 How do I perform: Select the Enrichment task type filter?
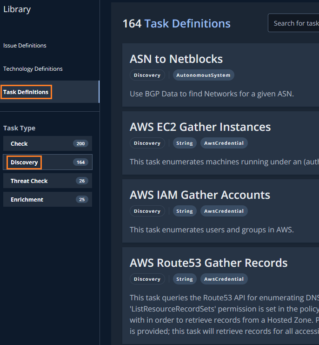click(x=47, y=199)
